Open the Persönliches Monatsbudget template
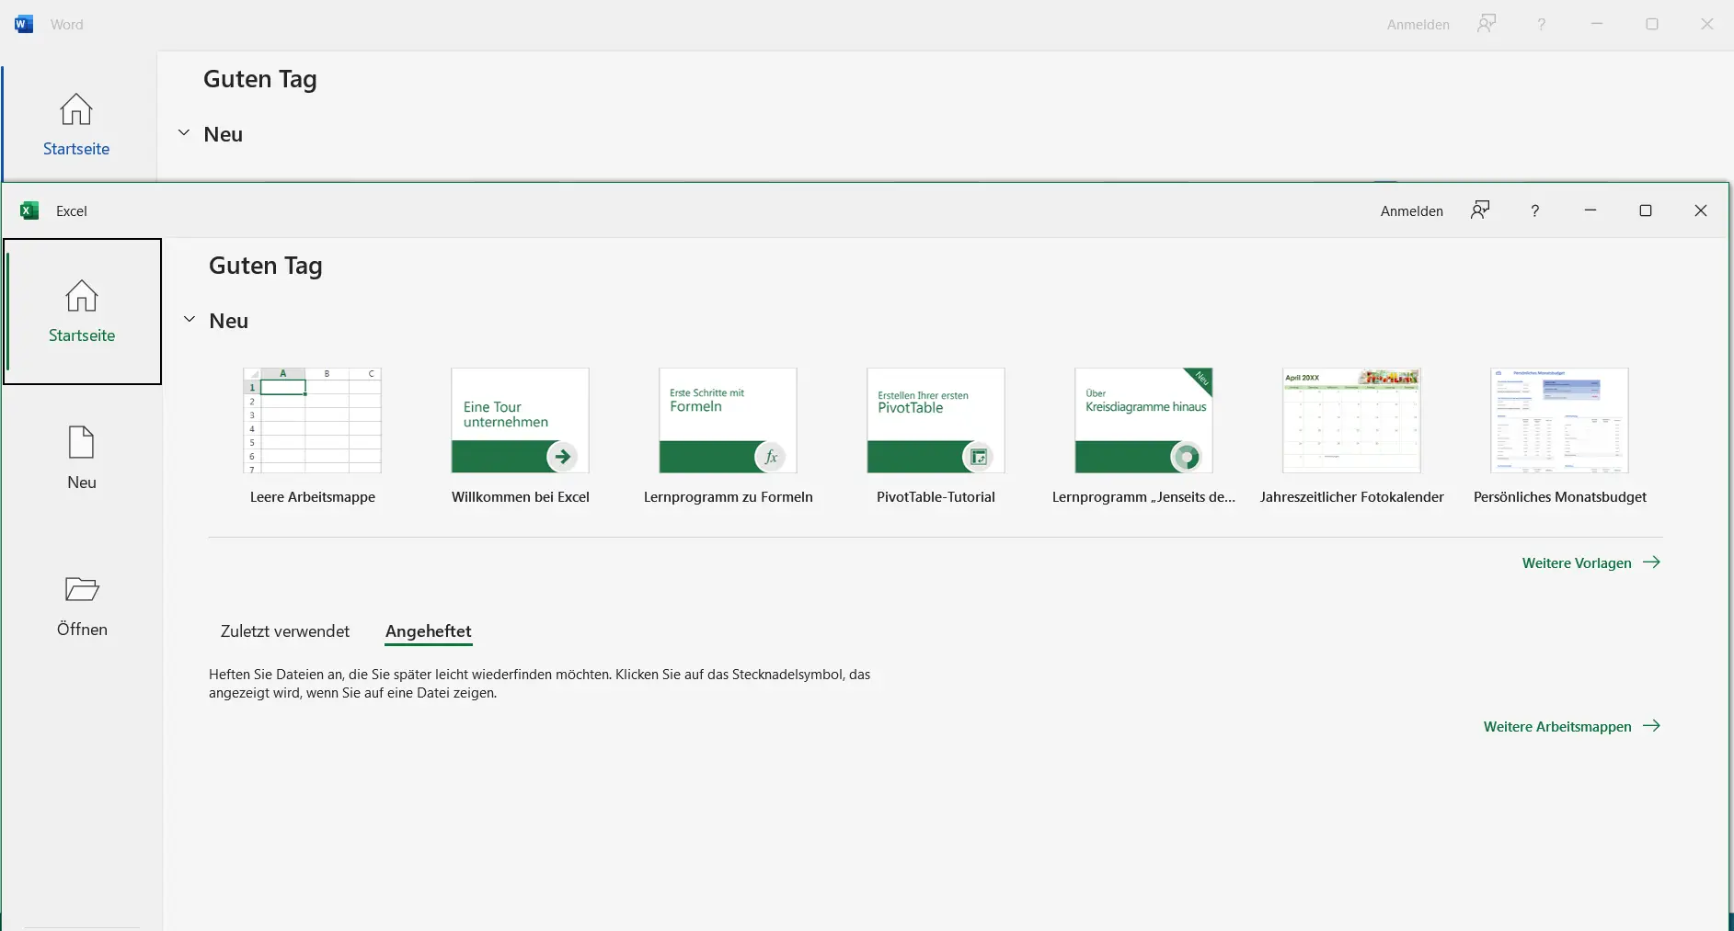1734x931 pixels. click(1559, 421)
